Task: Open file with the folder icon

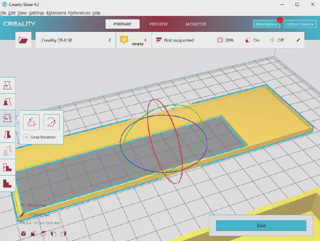Action: point(24,40)
